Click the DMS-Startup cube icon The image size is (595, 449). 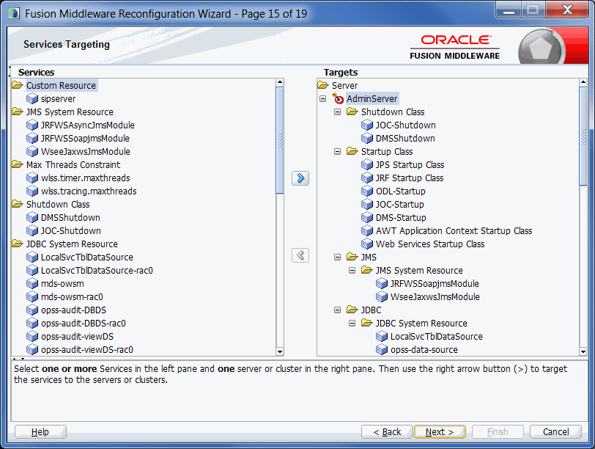pyautogui.click(x=367, y=218)
